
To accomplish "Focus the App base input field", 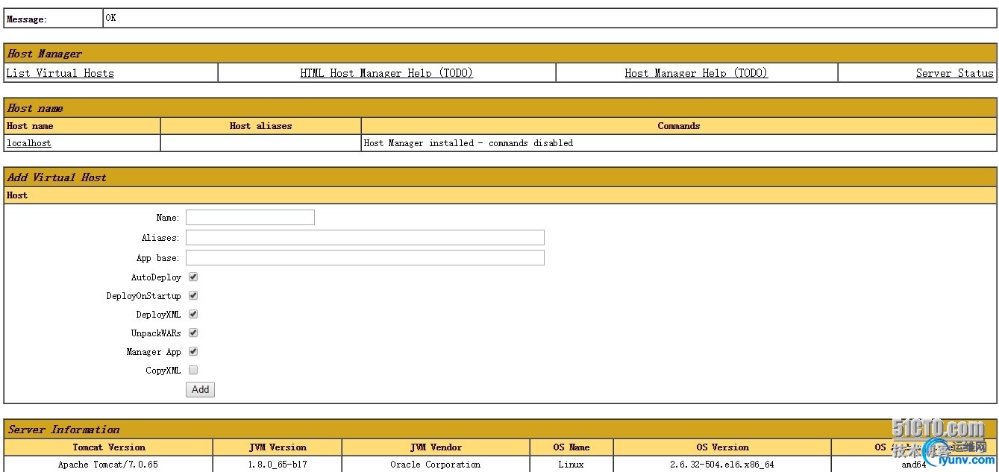I will coord(365,258).
